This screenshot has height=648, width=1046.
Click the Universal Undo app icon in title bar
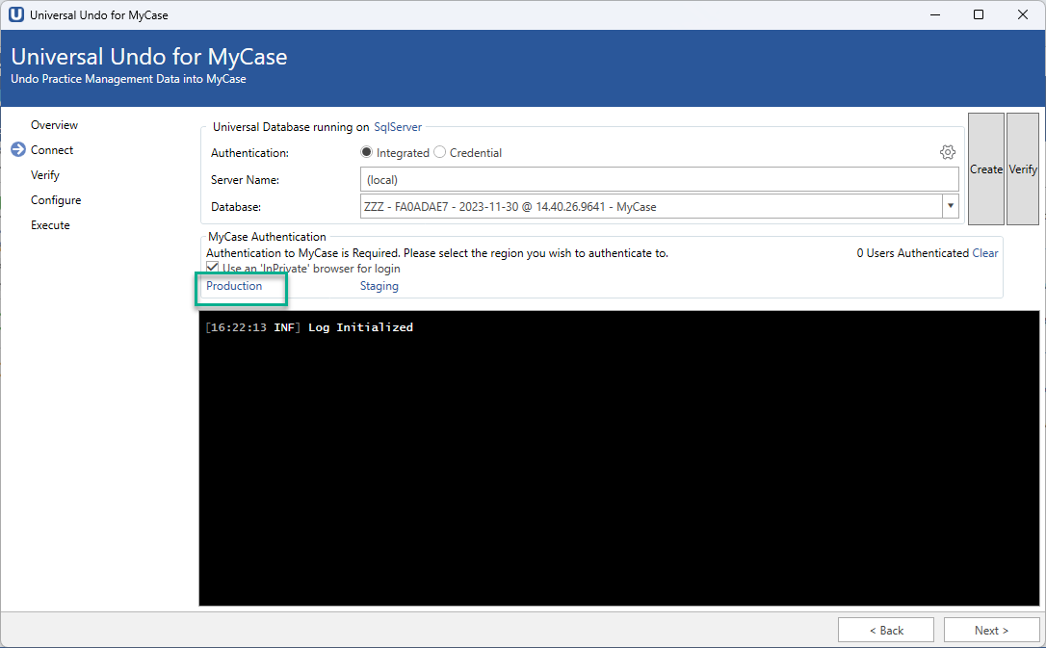16,14
